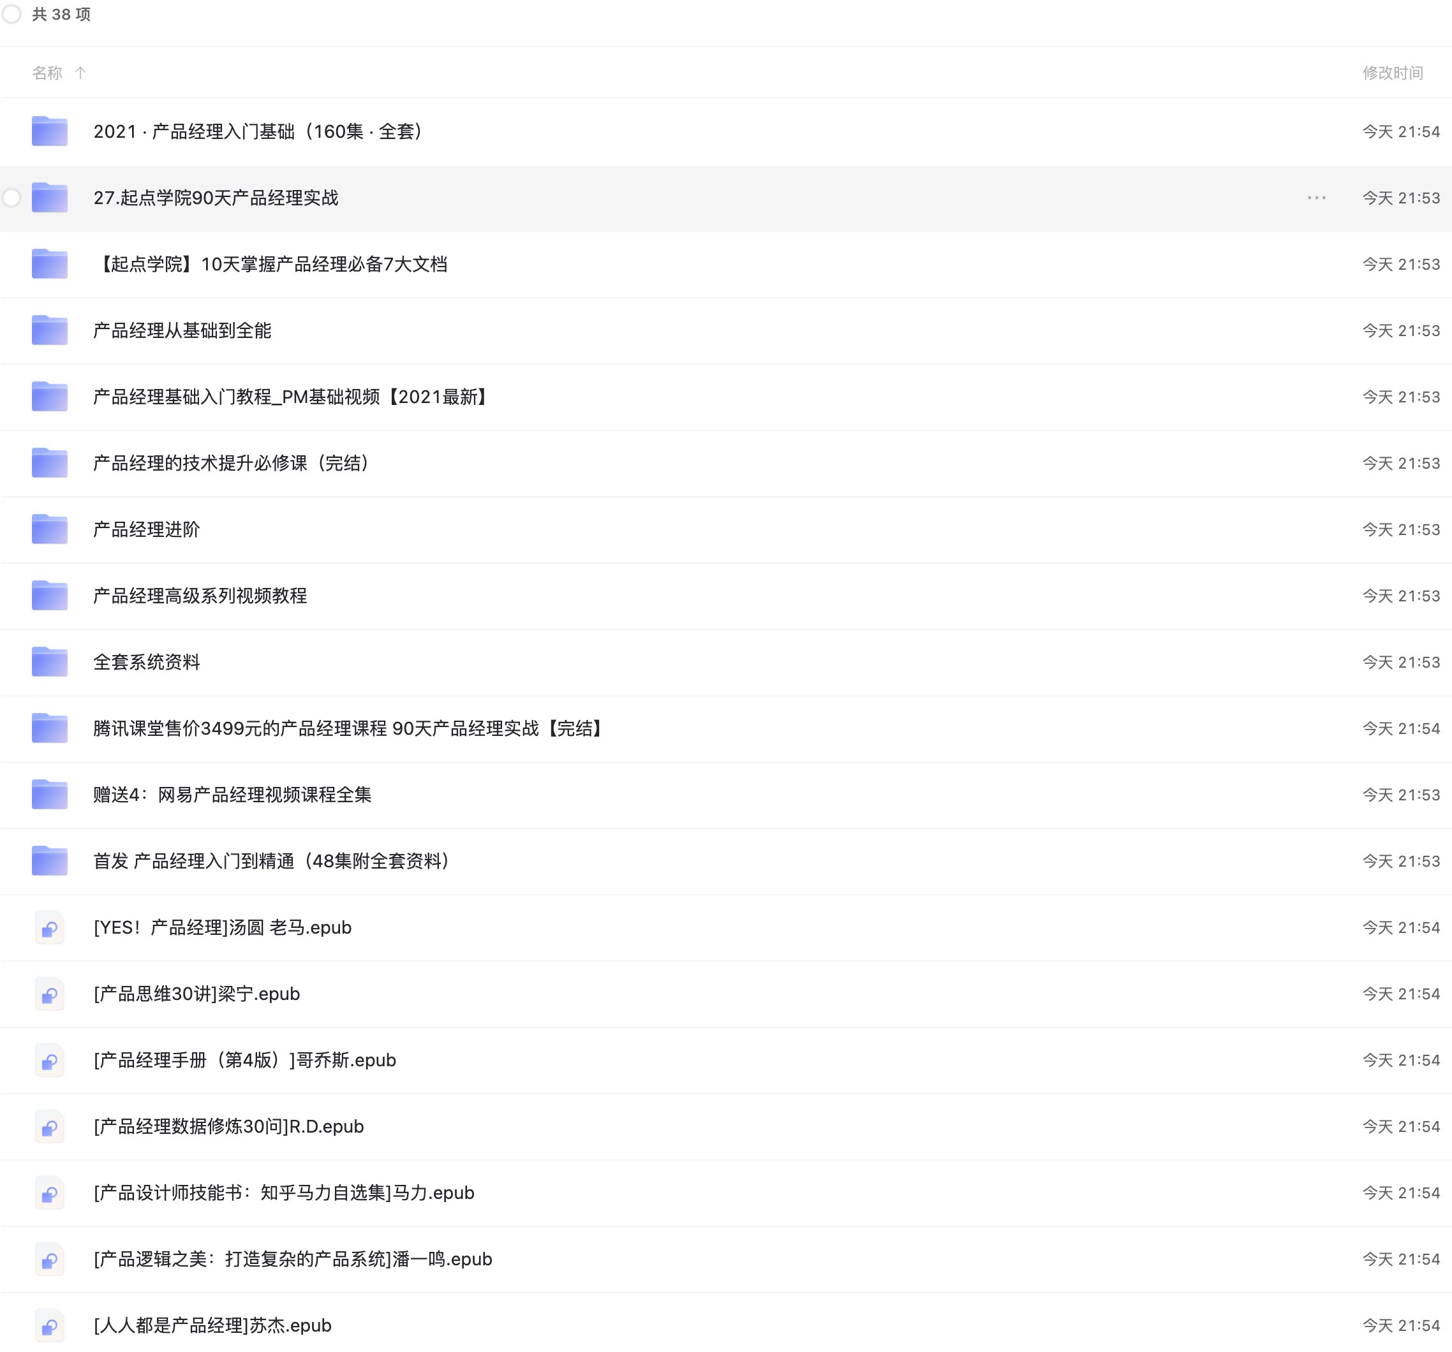The image size is (1452, 1352).
Task: Click the folder icon of 全套系统资料
Action: tap(48, 662)
